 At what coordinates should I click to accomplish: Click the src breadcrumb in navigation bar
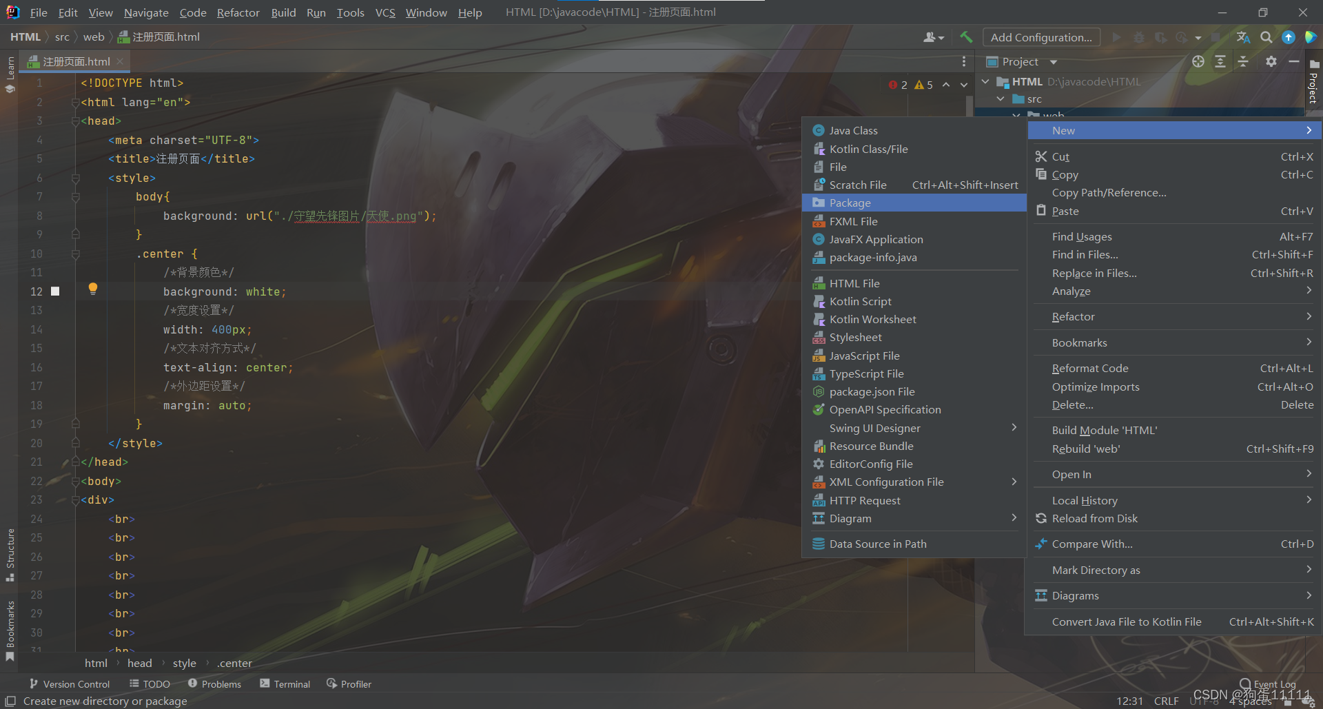coord(62,37)
